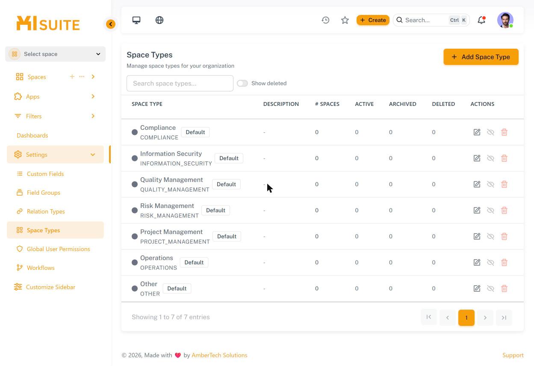Toggle visibility of Risk Management space type

pyautogui.click(x=490, y=211)
